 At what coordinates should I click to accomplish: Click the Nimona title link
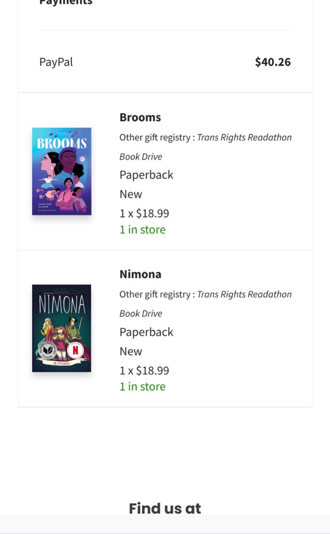point(140,274)
